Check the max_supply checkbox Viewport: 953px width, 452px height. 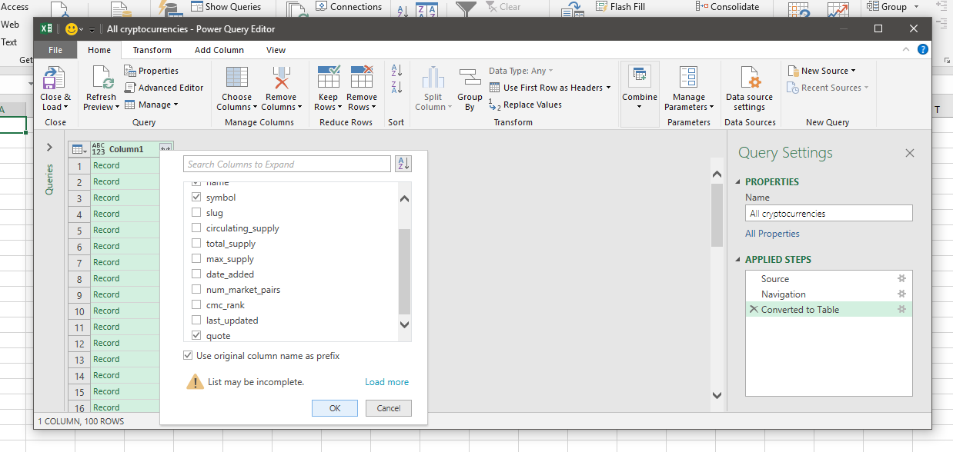(x=196, y=259)
